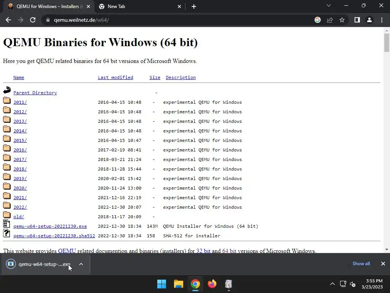Open the 2017/ folder link
This screenshot has height=293, width=390.
pyautogui.click(x=20, y=159)
